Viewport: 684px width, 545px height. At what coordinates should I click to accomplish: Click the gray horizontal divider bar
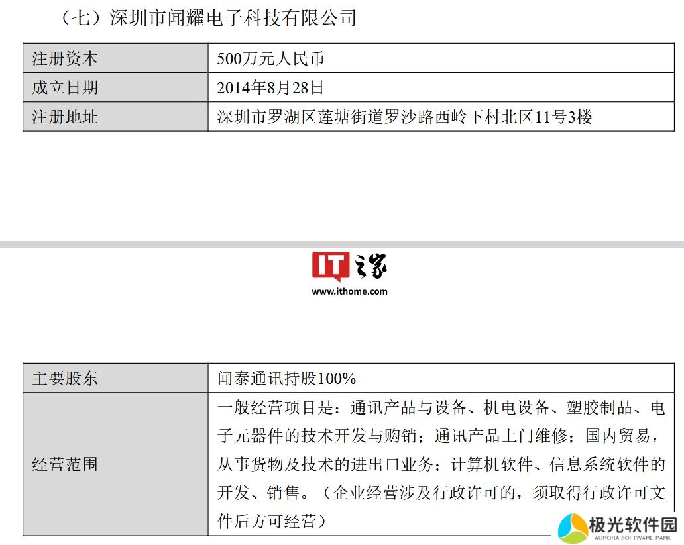[342, 245]
